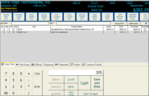Click the keypad amount display field
The image size is (149, 96).
(x=76, y=73)
